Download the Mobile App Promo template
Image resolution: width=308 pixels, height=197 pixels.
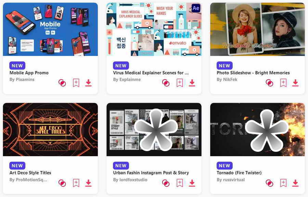click(x=88, y=83)
